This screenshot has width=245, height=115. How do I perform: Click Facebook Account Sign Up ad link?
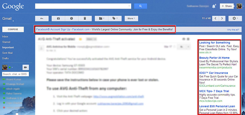pyautogui.click(x=53, y=29)
